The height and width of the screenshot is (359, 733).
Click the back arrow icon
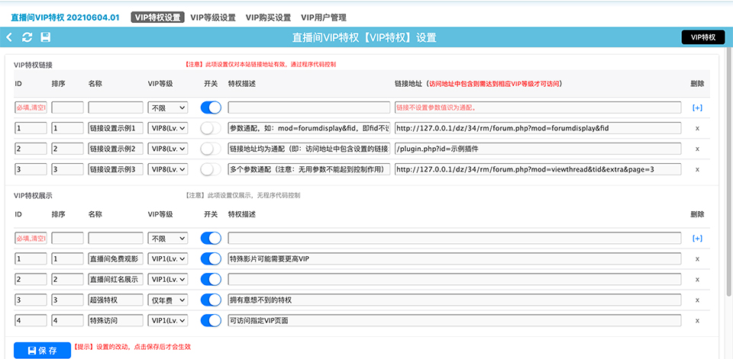pyautogui.click(x=9, y=37)
